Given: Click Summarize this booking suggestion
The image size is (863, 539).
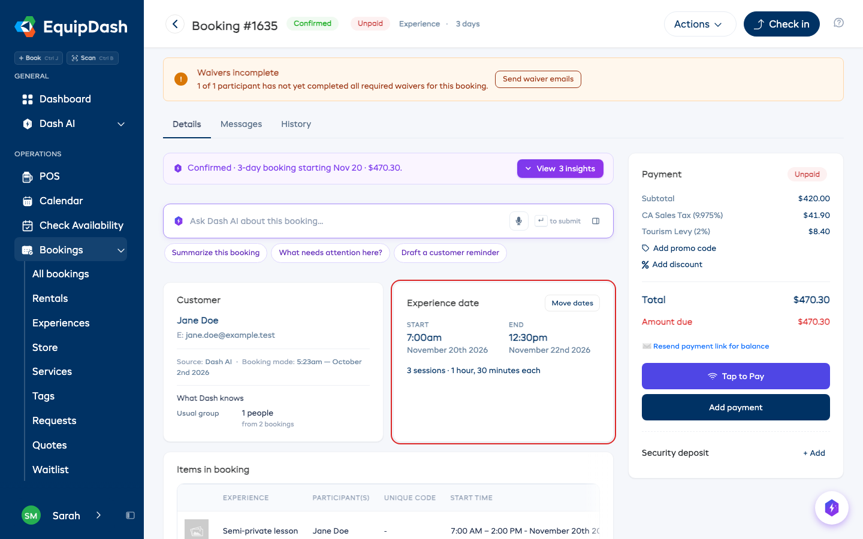Looking at the screenshot, I should click(216, 253).
